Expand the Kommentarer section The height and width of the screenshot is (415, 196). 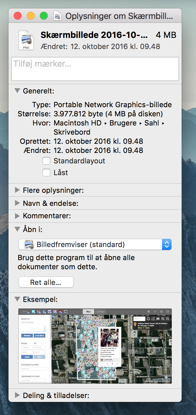17,216
